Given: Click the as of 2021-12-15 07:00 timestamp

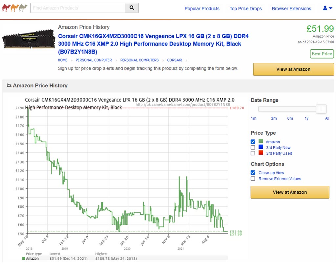Looking at the screenshot, I should [x=316, y=42].
